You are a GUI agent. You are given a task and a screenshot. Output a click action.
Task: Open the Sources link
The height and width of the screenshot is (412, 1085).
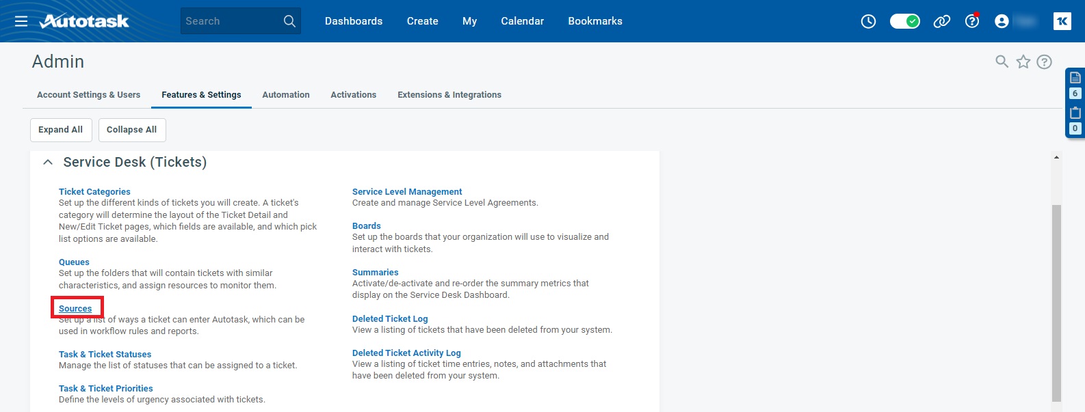pyautogui.click(x=75, y=309)
